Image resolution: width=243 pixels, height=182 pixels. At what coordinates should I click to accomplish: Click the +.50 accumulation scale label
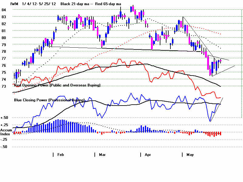[5, 118]
